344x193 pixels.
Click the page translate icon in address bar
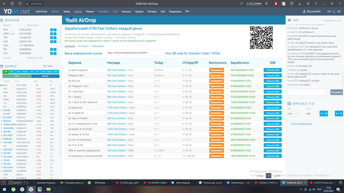pos(241,4)
